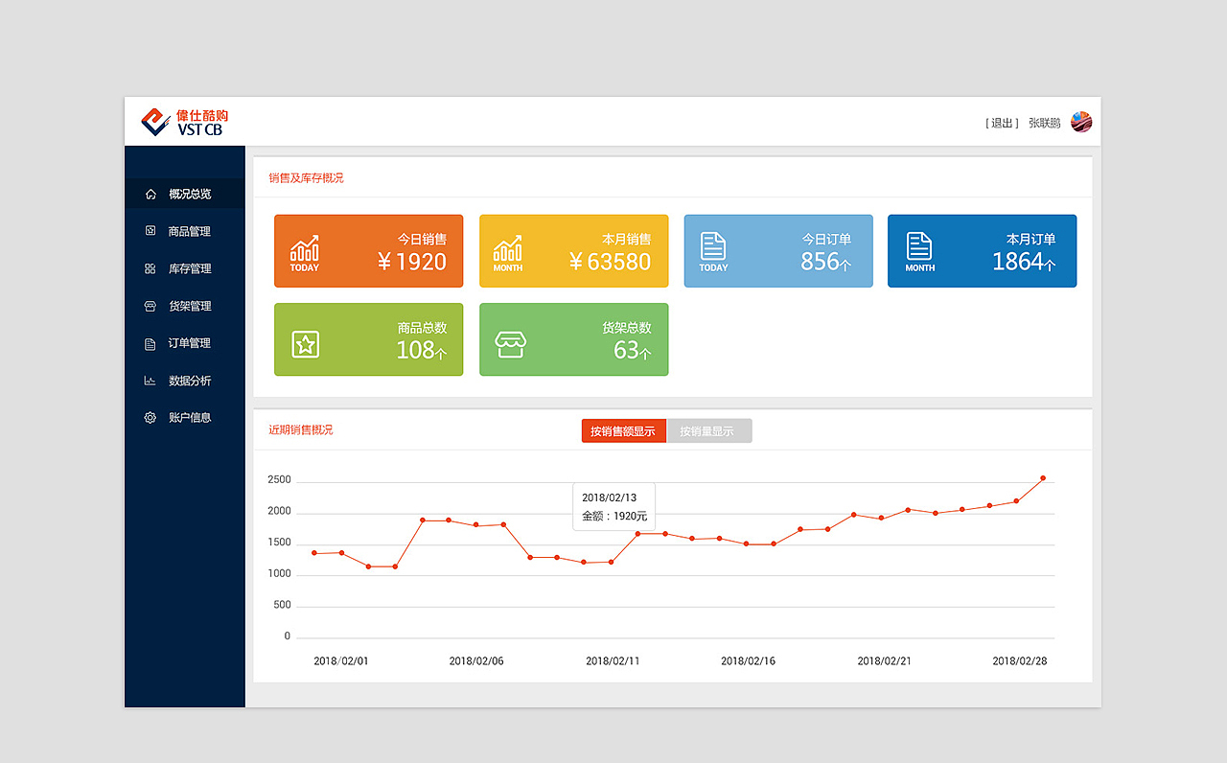Viewport: 1227px width, 763px height.
Task: Click the MONTH chart icon on 本月销售 card
Action: point(508,254)
